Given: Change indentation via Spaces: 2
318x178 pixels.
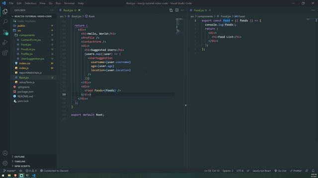Looking at the screenshot, I should pos(228,171).
